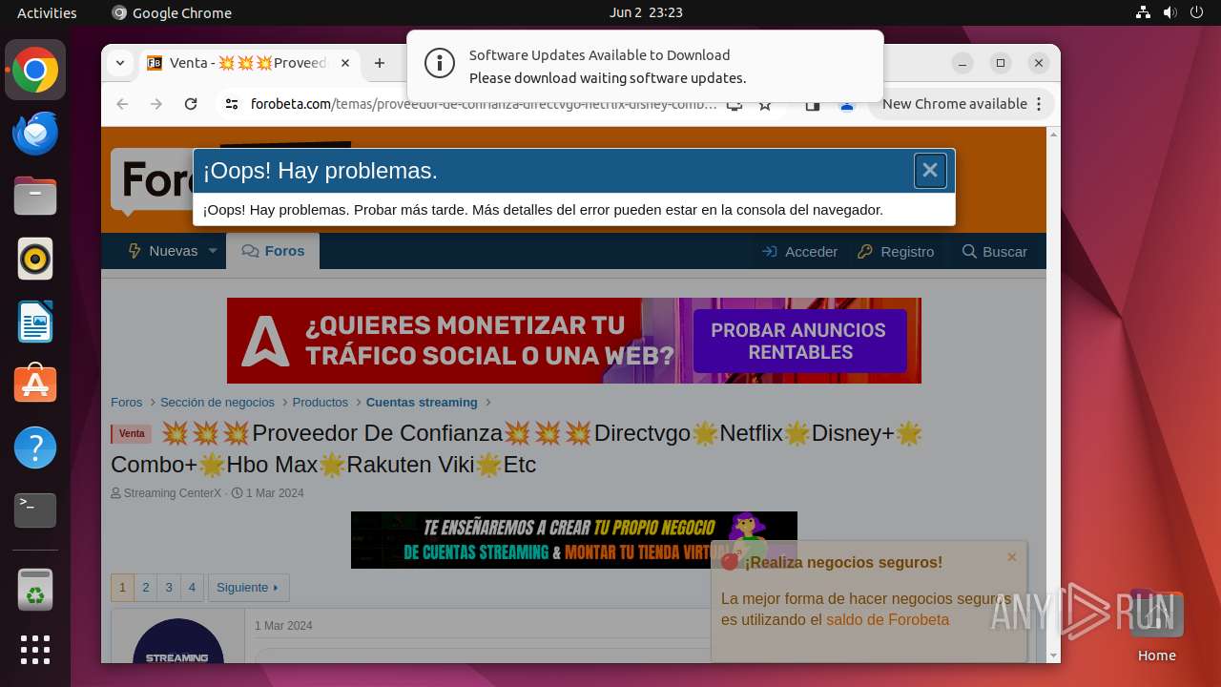Open the clock and calendar menu
This screenshot has height=687, width=1221.
(646, 12)
